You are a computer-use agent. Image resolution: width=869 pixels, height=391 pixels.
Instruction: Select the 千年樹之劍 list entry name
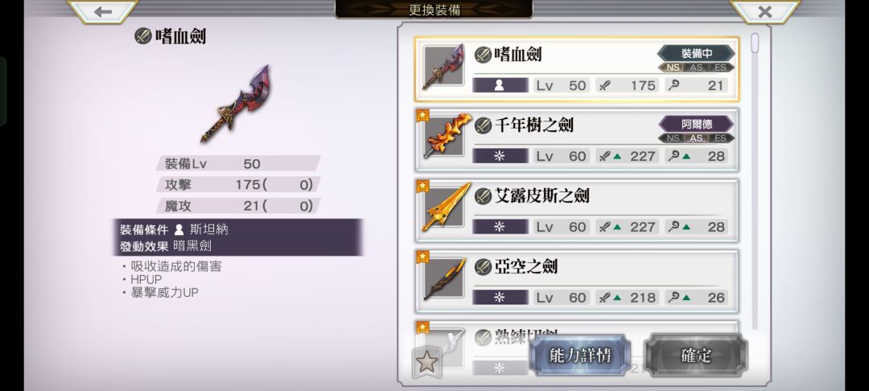point(533,126)
